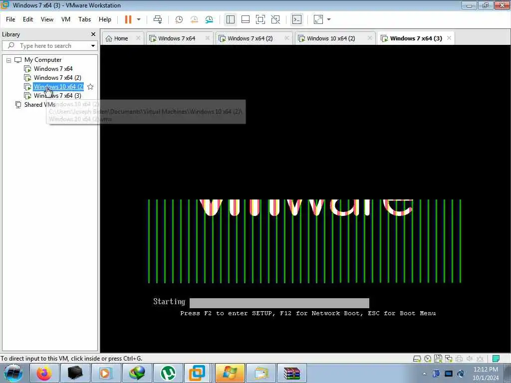
Task: Open the VMware Workstation taskbar icon
Action: pos(197,373)
